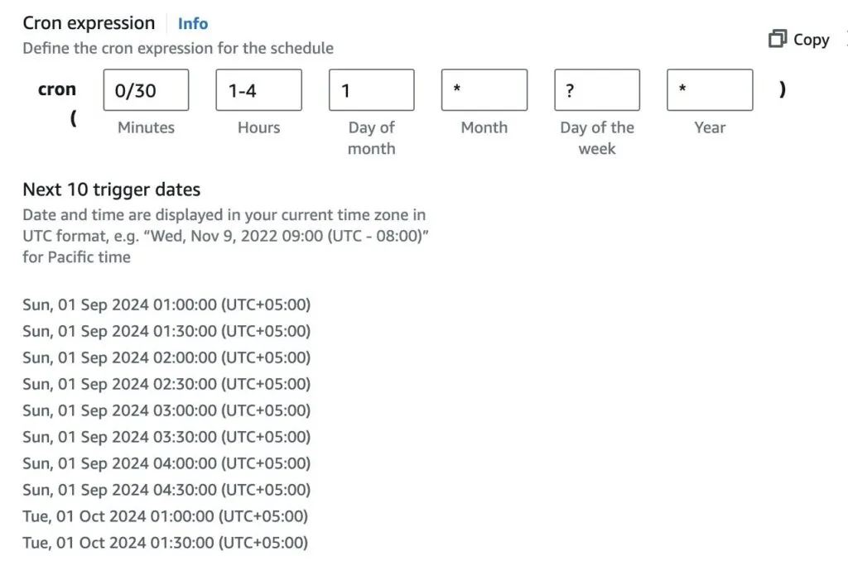
Task: Click the Month field containing asterisk
Action: [484, 89]
